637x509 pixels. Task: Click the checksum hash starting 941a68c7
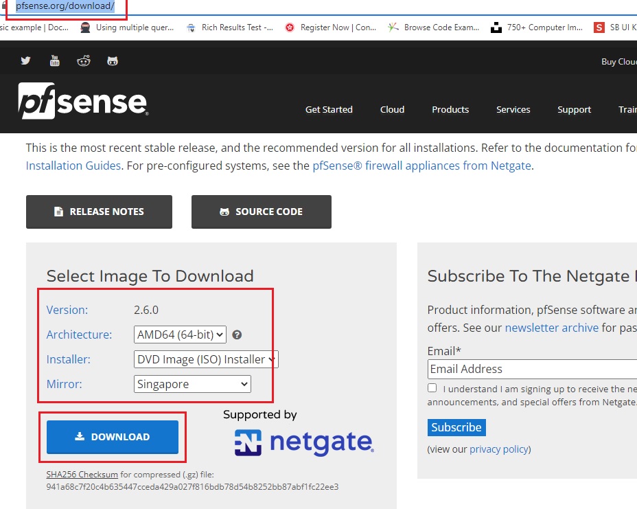pyautogui.click(x=193, y=486)
